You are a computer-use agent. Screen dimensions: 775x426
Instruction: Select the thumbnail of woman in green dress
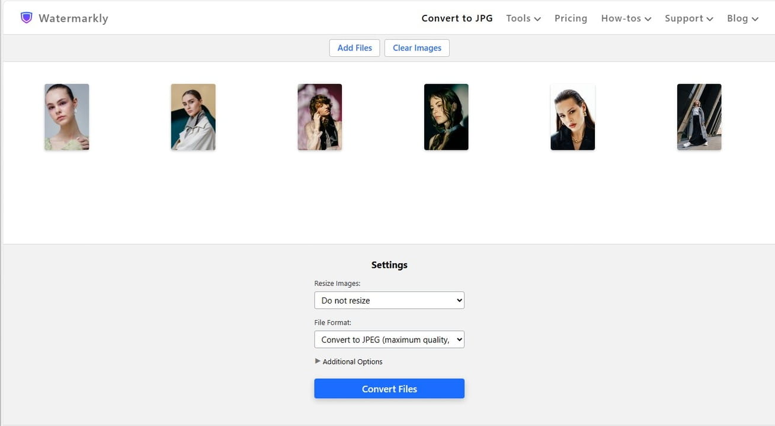(x=67, y=117)
